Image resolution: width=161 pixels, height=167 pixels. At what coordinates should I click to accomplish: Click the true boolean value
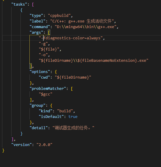point(73,117)
